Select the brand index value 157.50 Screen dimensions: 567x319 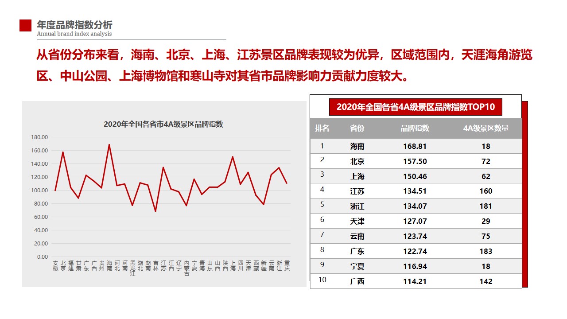pyautogui.click(x=415, y=161)
